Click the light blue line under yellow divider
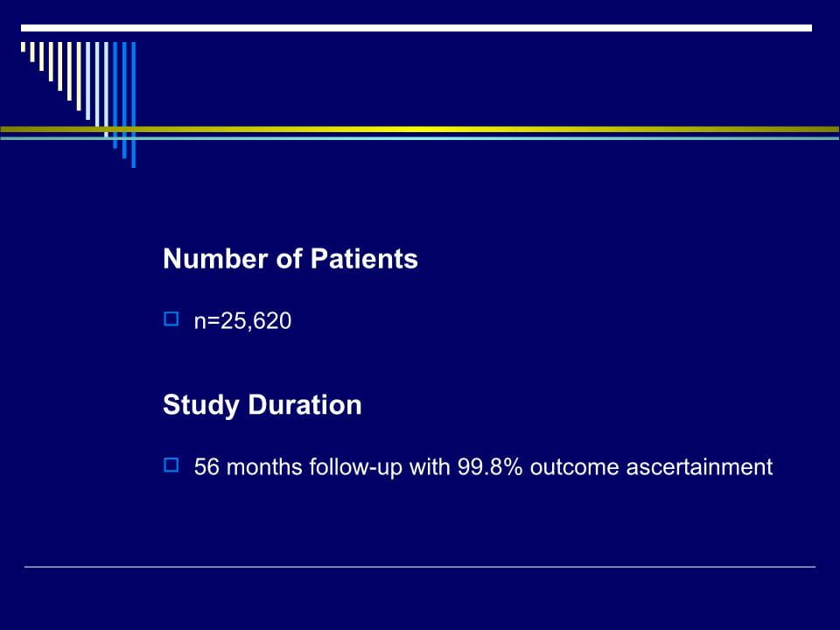Viewport: 840px width, 630px height. pos(420,138)
